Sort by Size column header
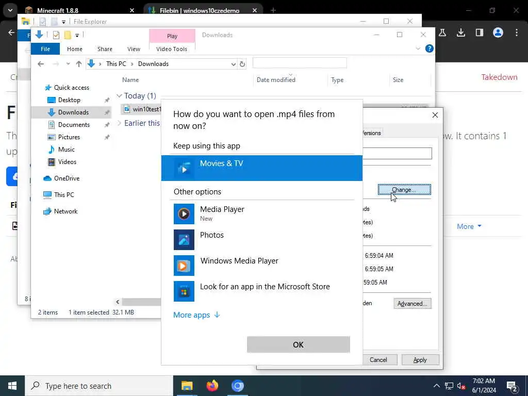The height and width of the screenshot is (396, 528). (x=398, y=80)
